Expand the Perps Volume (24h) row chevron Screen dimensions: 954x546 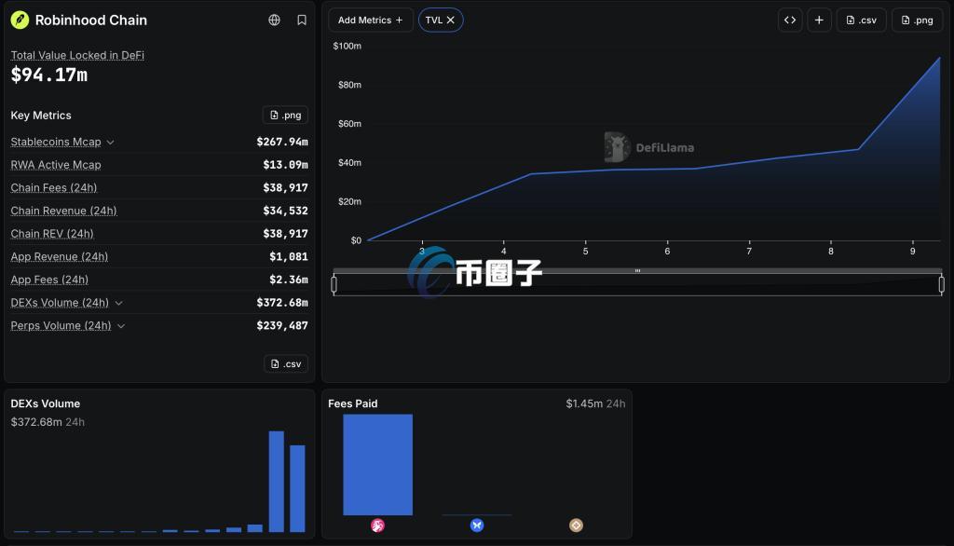coord(121,326)
